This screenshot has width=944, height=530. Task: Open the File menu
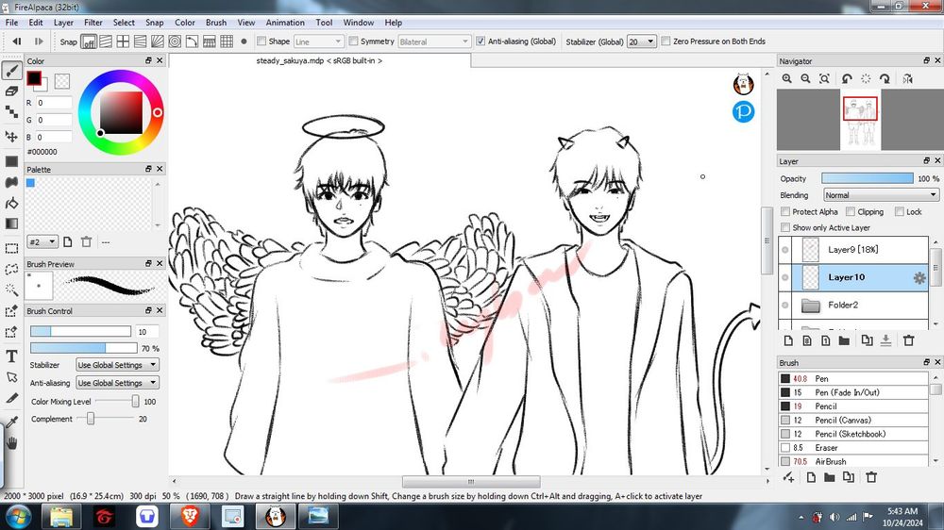(11, 23)
